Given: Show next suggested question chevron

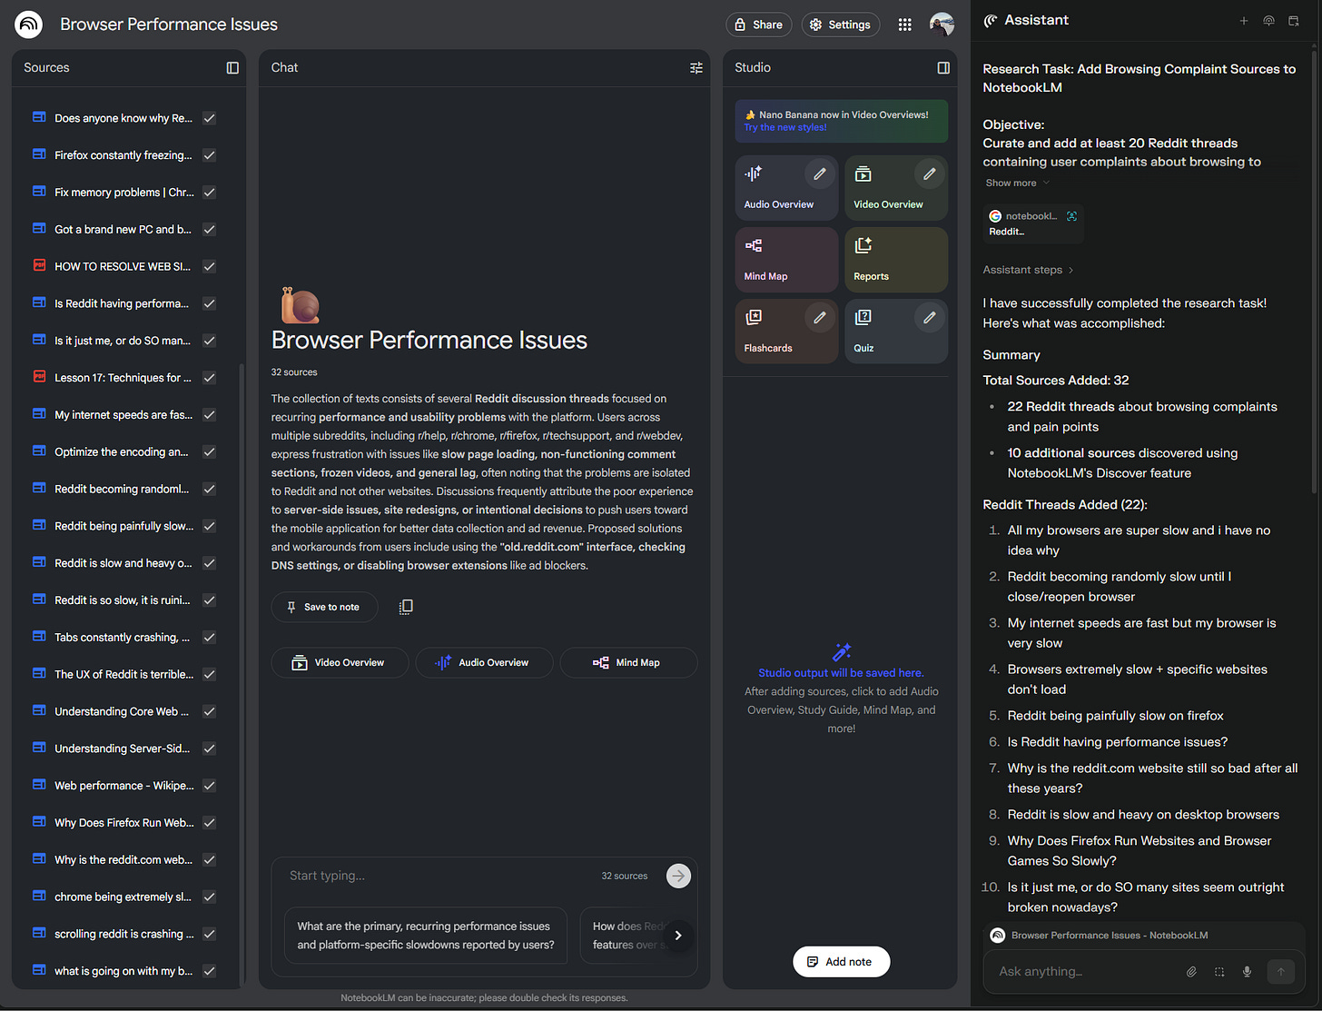Looking at the screenshot, I should (x=678, y=936).
